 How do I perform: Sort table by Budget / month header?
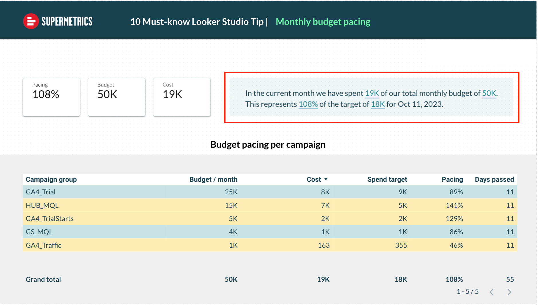tap(213, 179)
